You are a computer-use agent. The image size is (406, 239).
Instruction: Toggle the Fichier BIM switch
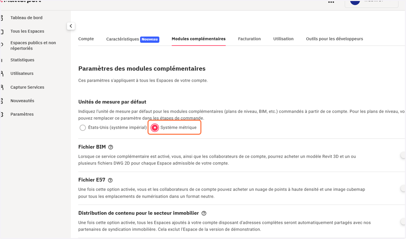[x=403, y=155]
